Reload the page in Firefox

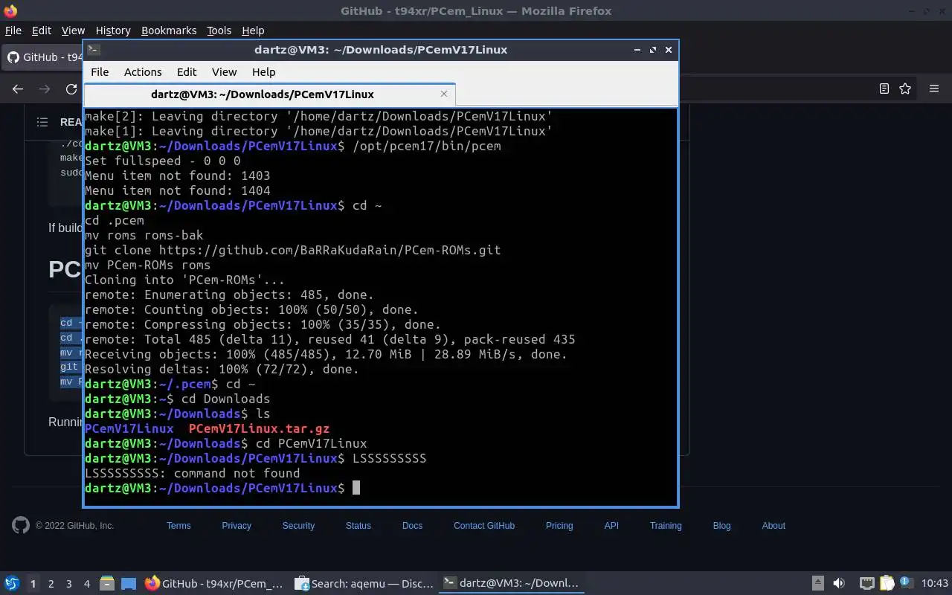click(x=71, y=89)
